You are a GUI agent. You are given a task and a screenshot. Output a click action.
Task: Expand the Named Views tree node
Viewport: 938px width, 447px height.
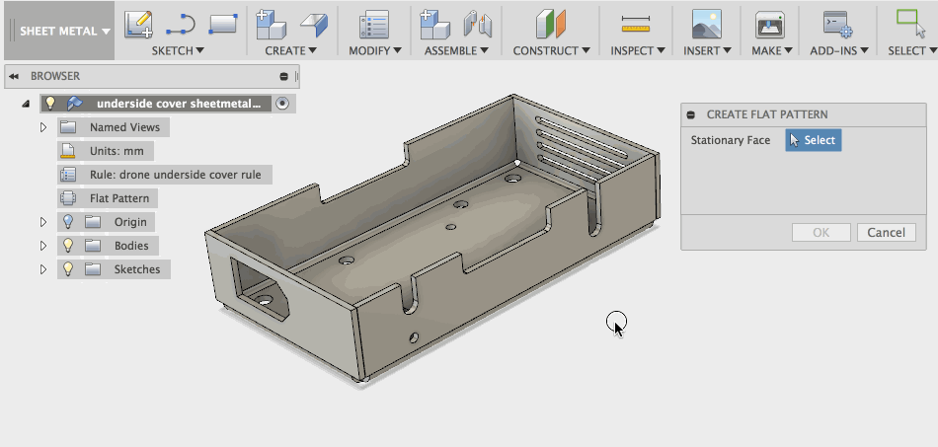click(x=43, y=127)
